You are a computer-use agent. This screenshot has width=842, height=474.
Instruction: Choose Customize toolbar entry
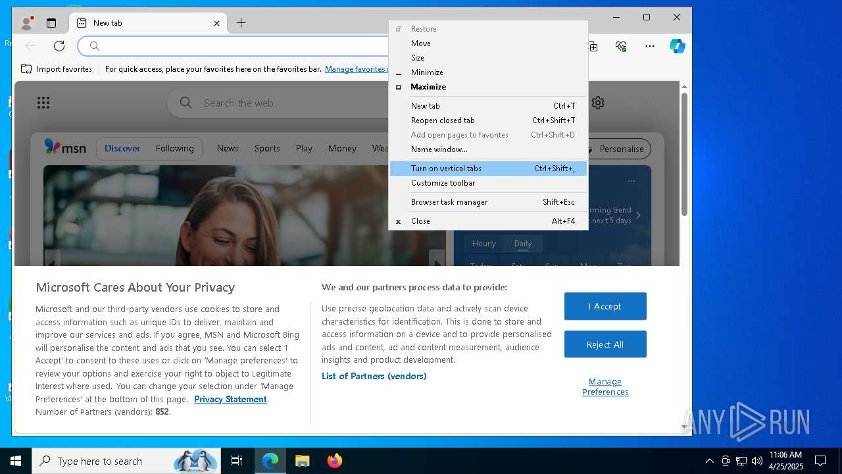[488, 183]
